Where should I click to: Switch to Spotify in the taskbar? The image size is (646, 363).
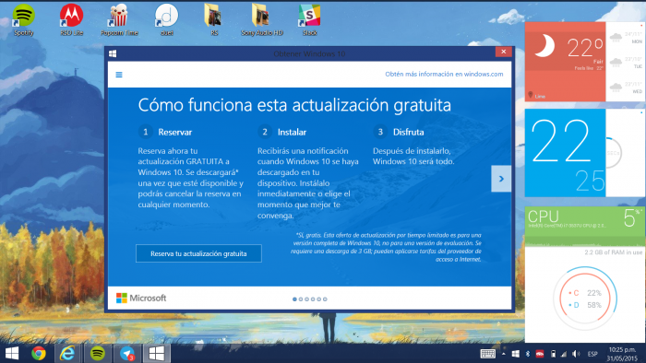tap(98, 353)
